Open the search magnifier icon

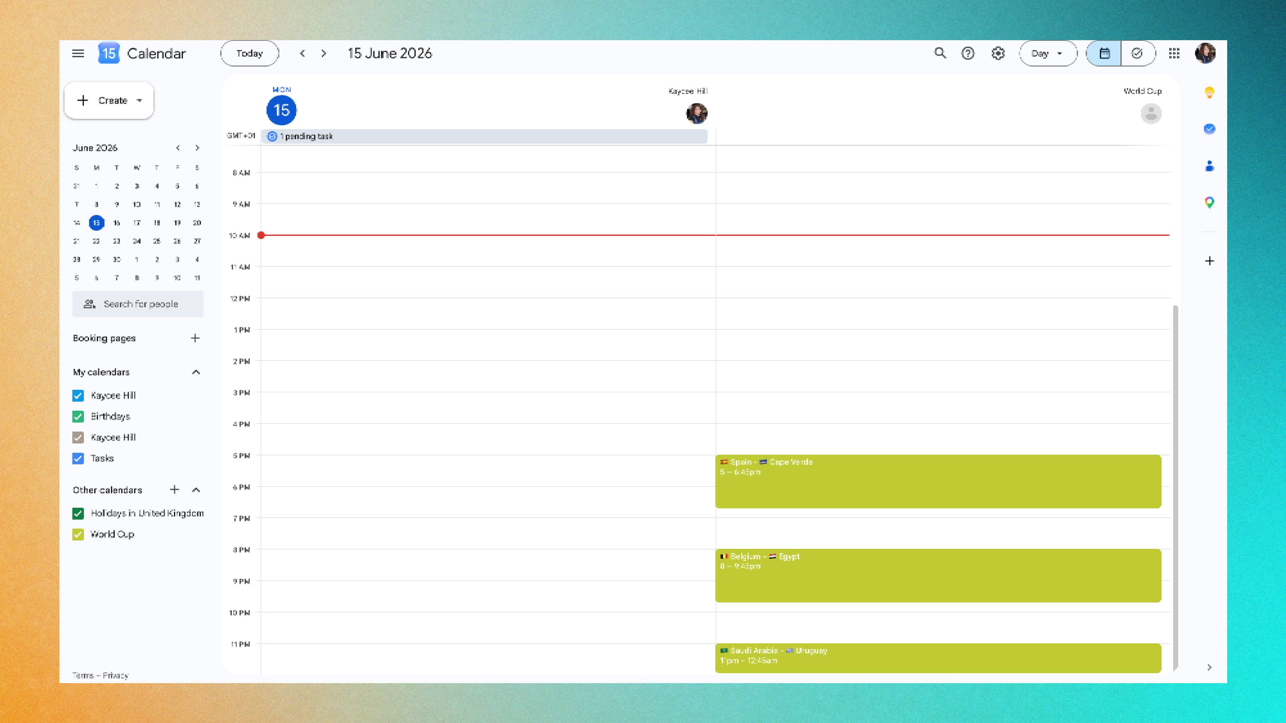[940, 53]
